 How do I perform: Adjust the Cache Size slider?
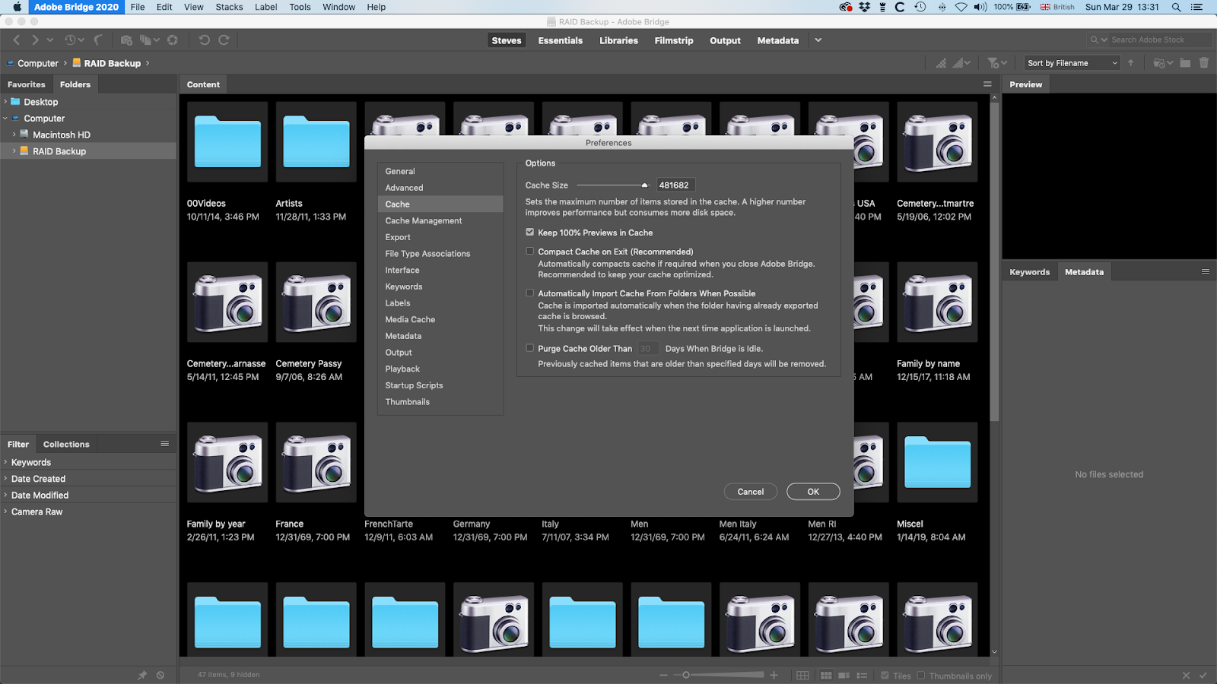pyautogui.click(x=644, y=185)
